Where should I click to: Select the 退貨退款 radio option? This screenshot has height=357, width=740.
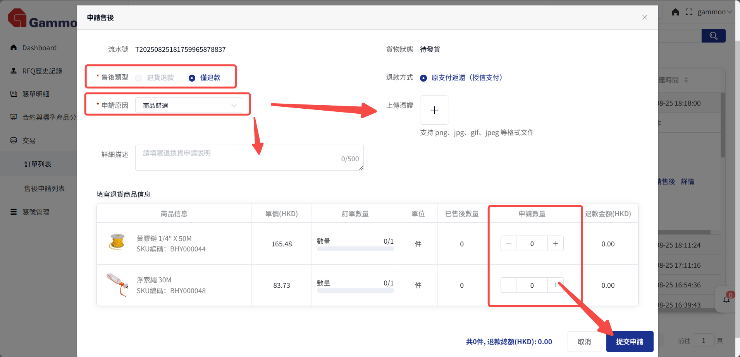[x=139, y=78]
